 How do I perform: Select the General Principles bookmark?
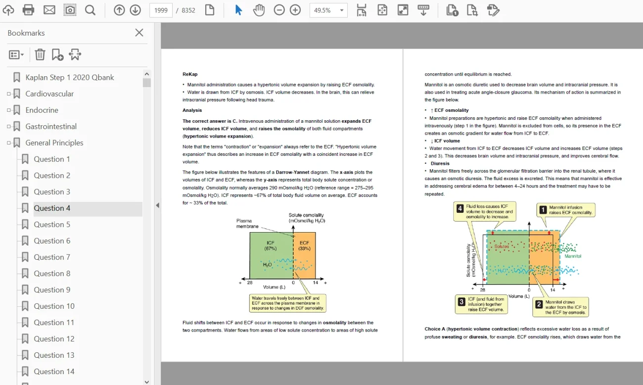point(54,143)
